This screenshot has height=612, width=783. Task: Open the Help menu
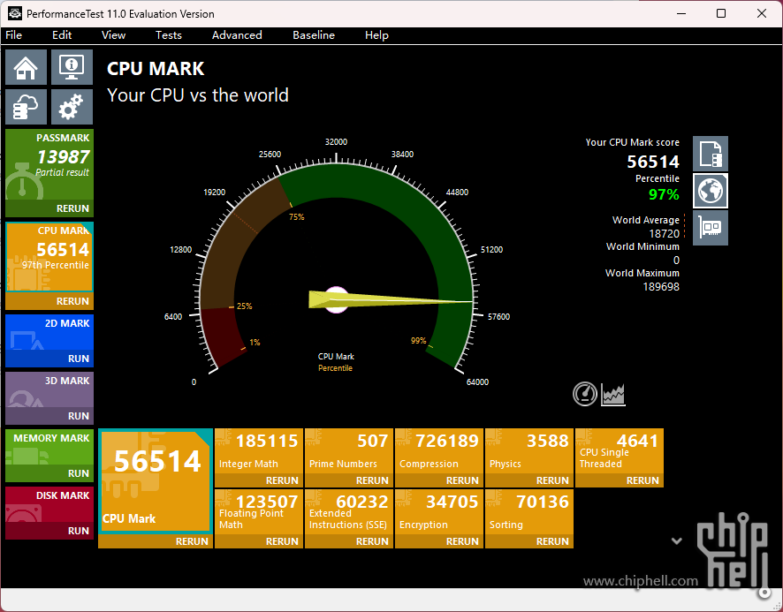pyautogui.click(x=376, y=35)
